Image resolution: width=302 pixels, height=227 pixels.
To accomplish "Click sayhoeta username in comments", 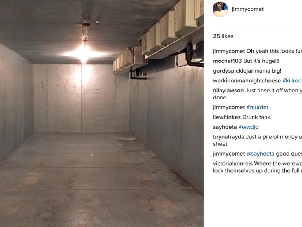I will pos(225,127).
